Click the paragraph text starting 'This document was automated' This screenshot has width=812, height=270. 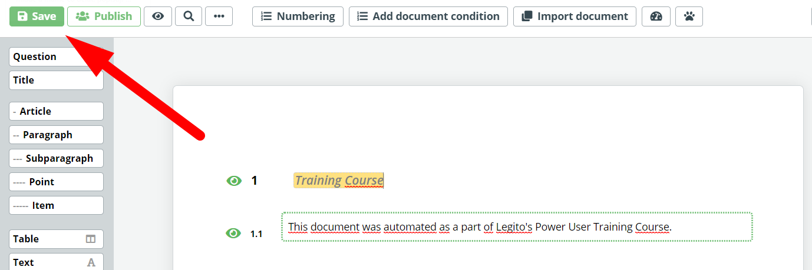(517, 227)
